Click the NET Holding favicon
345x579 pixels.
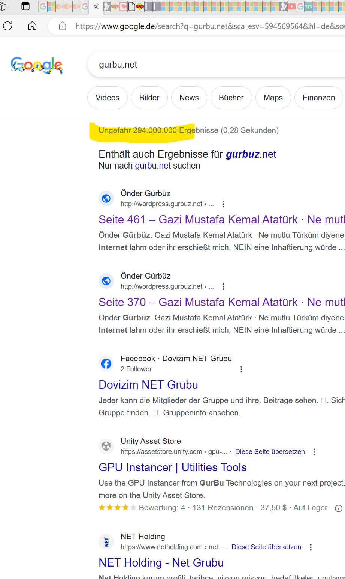pyautogui.click(x=106, y=541)
